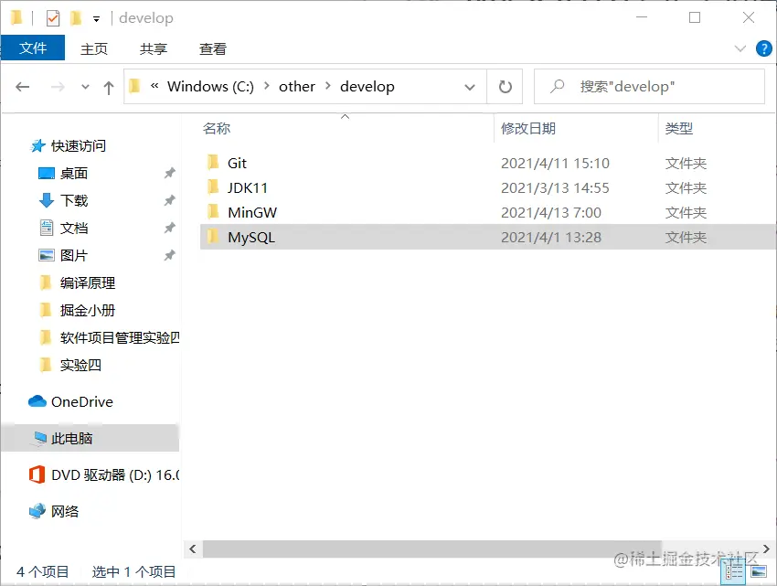Click the New folder quick access icon
The width and height of the screenshot is (777, 586).
75,18
